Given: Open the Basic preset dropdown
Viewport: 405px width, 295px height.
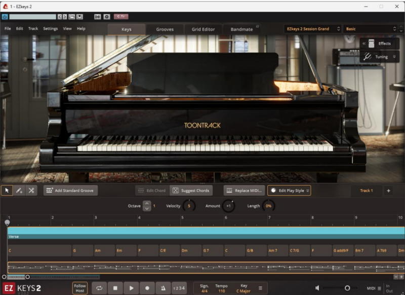Looking at the screenshot, I should [x=371, y=29].
